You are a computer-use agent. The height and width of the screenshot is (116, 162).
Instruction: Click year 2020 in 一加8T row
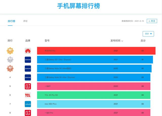click(x=116, y=86)
